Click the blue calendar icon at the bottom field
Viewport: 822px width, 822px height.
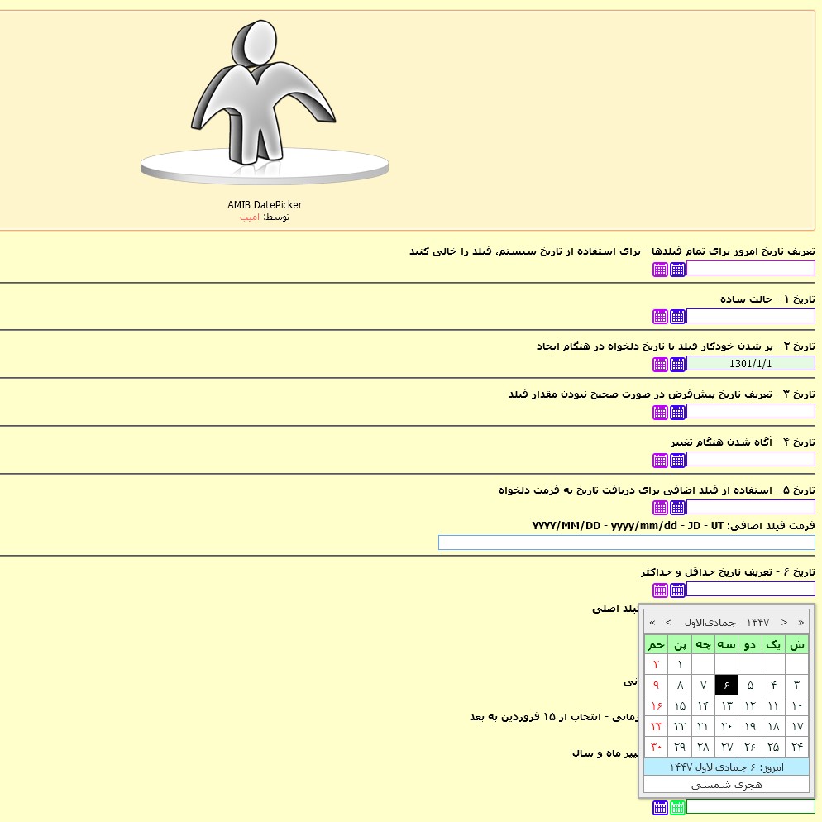660,807
